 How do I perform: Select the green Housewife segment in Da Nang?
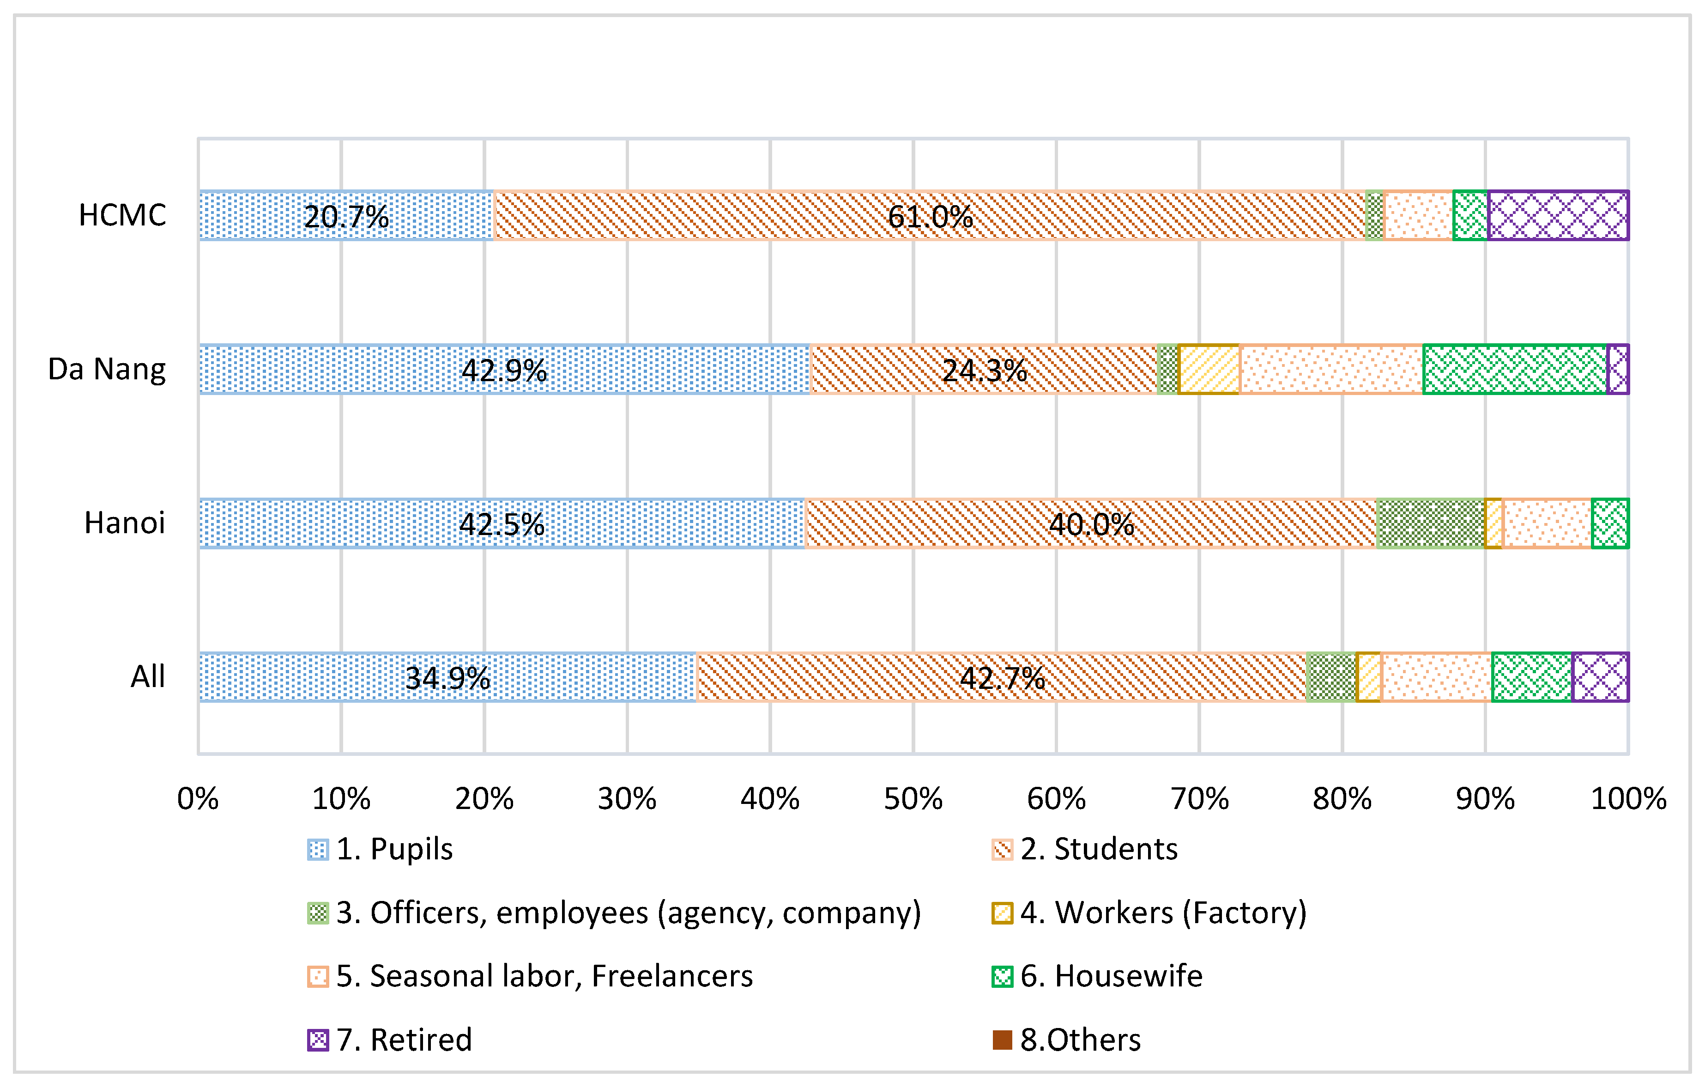click(1515, 369)
